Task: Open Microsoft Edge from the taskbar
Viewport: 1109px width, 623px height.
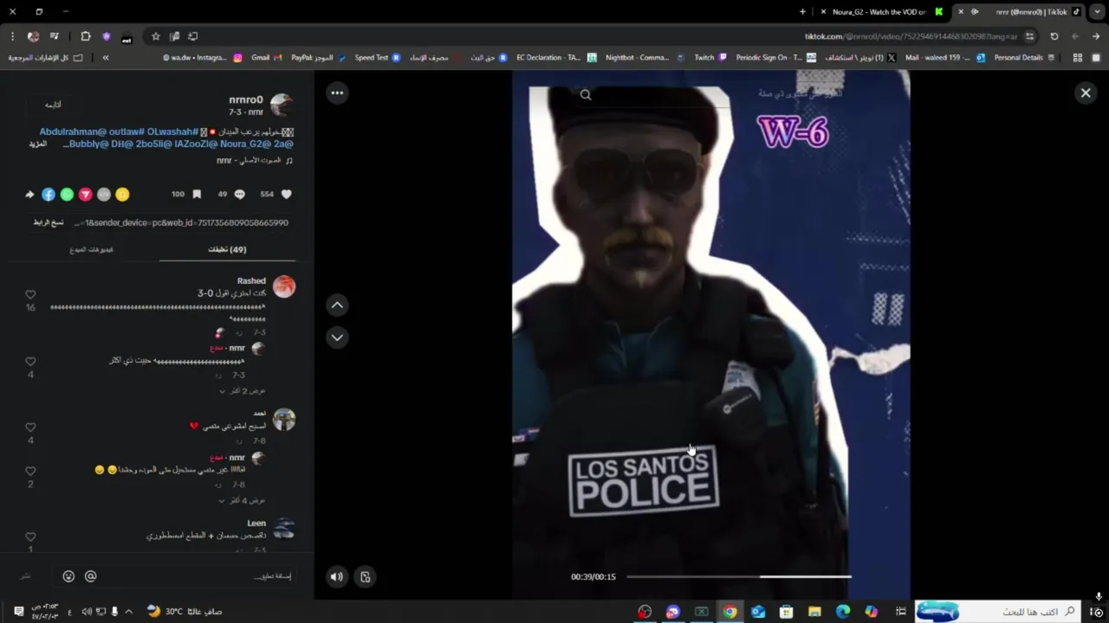Action: point(843,612)
